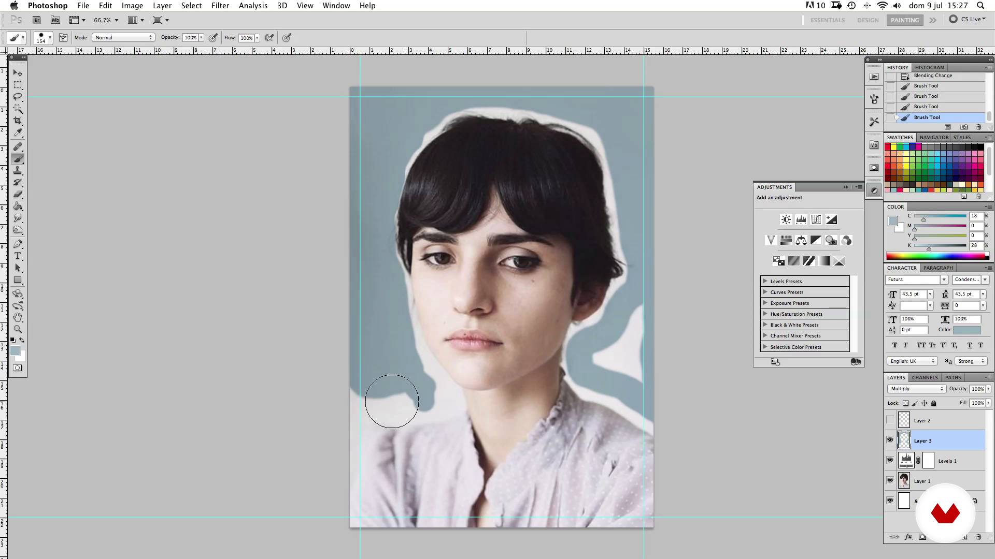Expand the Curves Presets list
Screen dimensions: 995x559
click(765, 292)
